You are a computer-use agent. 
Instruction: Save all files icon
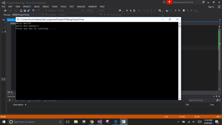click(x=28, y=11)
